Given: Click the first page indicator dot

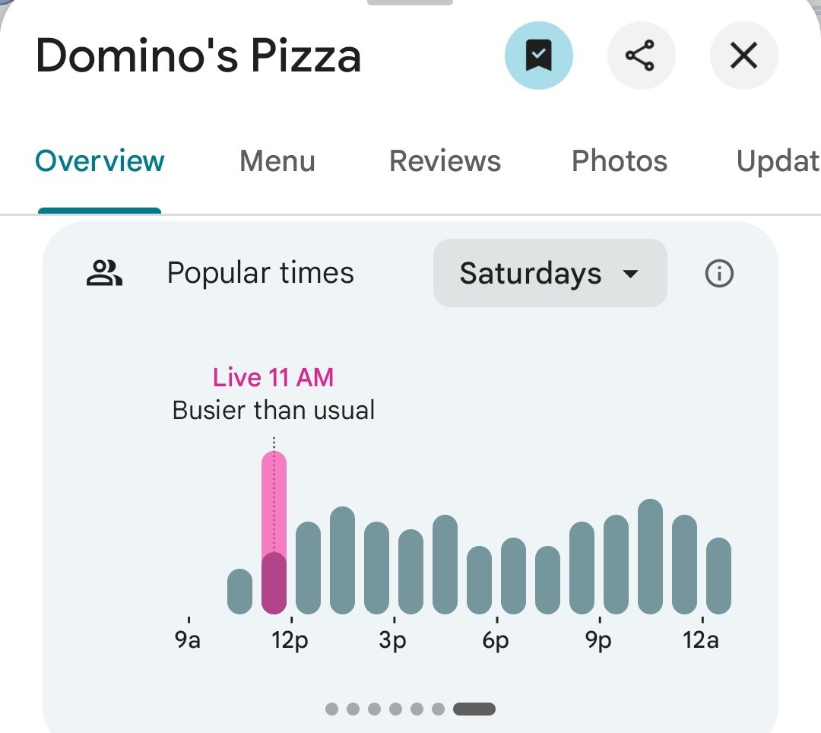Looking at the screenshot, I should (331, 709).
